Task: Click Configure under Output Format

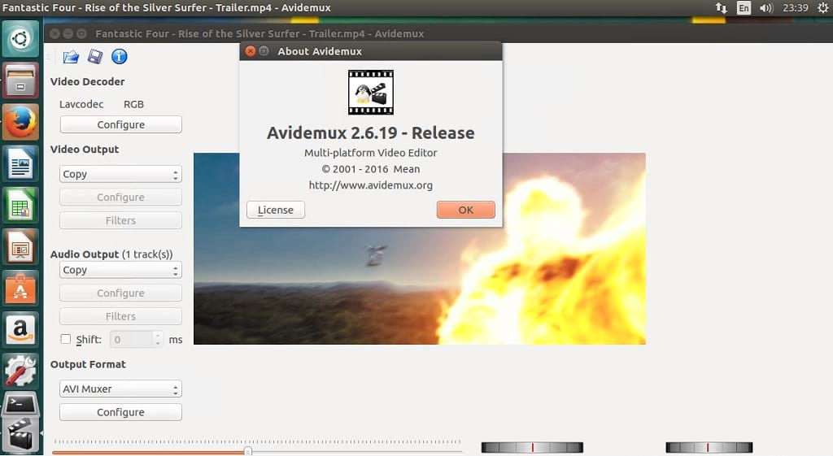Action: click(x=120, y=412)
